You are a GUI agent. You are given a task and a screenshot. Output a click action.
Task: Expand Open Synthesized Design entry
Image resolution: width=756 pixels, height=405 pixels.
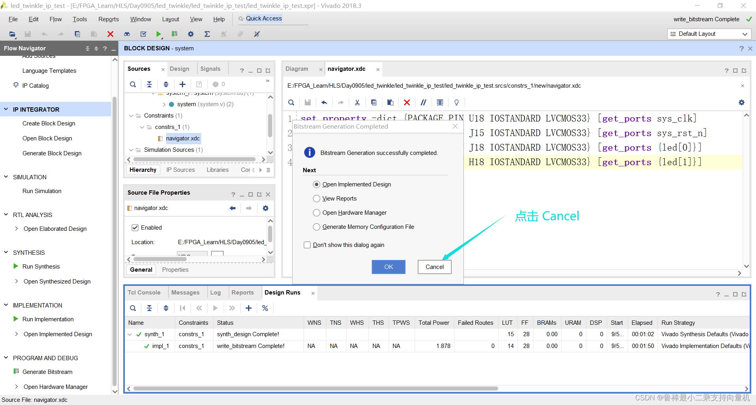16,281
